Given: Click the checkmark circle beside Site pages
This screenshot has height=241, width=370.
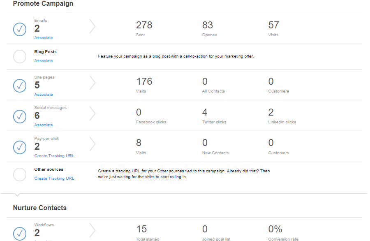Looking at the screenshot, I should [x=20, y=86].
